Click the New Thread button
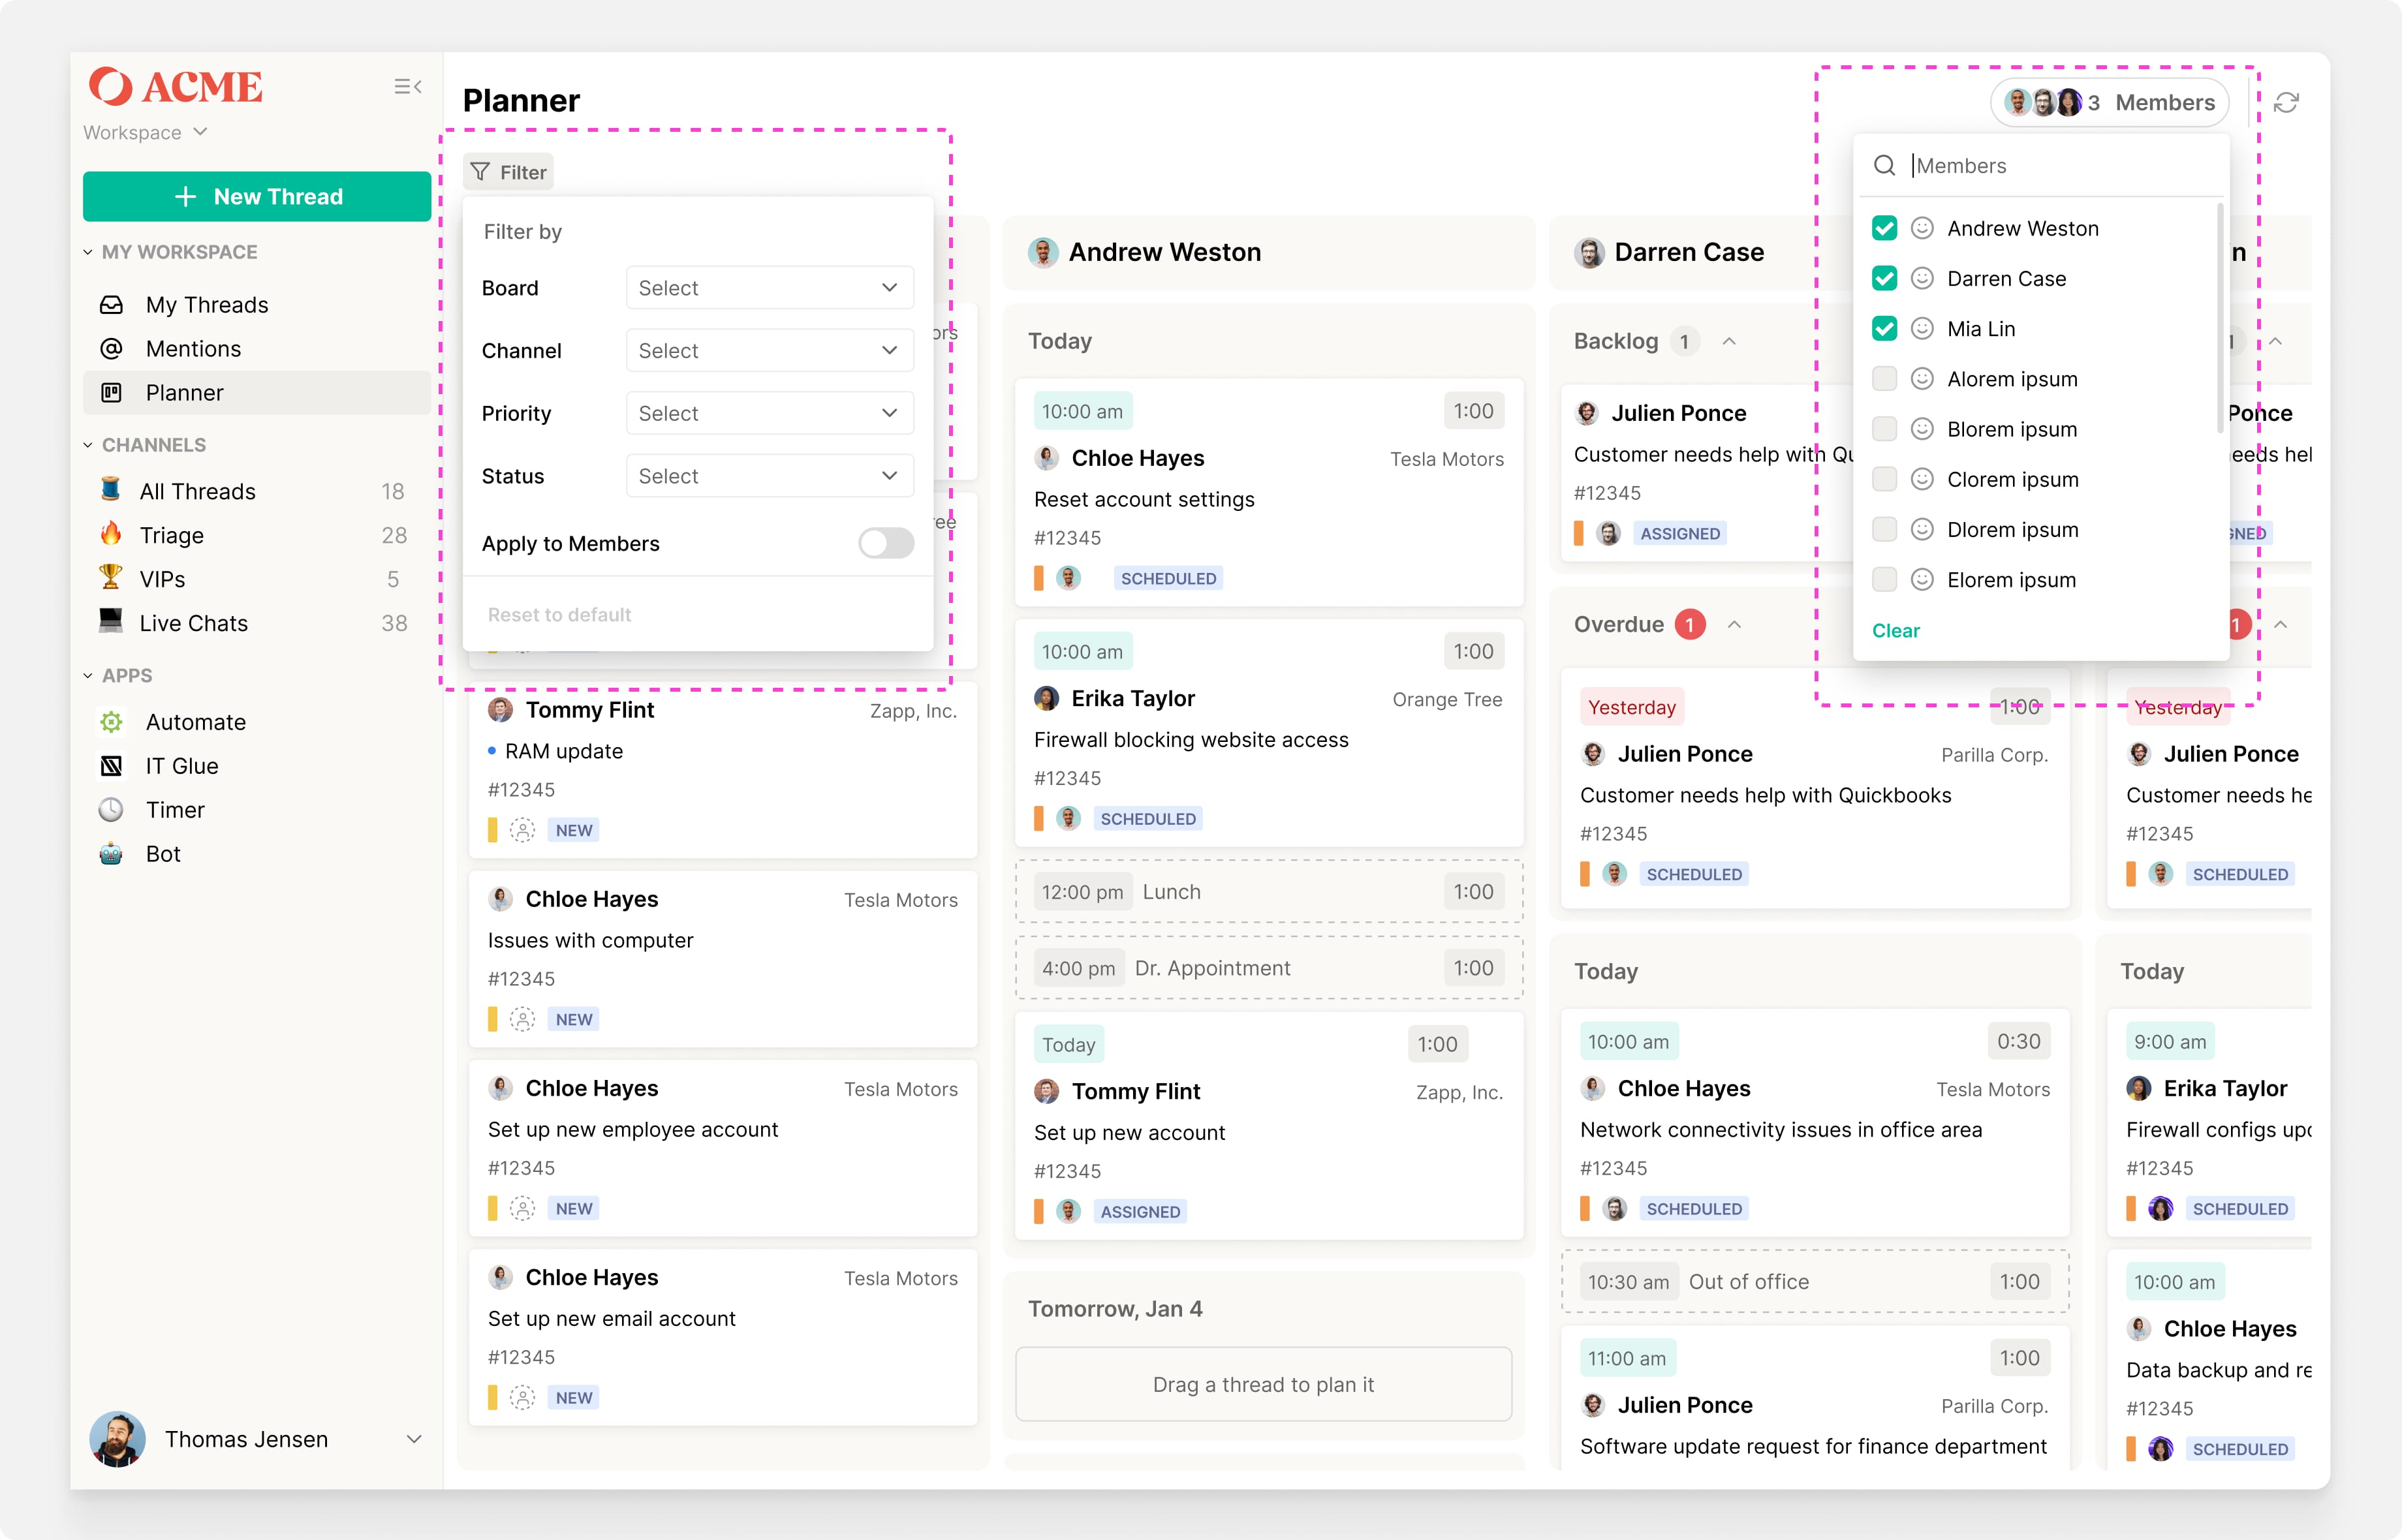The width and height of the screenshot is (2402, 1540). pyautogui.click(x=257, y=197)
